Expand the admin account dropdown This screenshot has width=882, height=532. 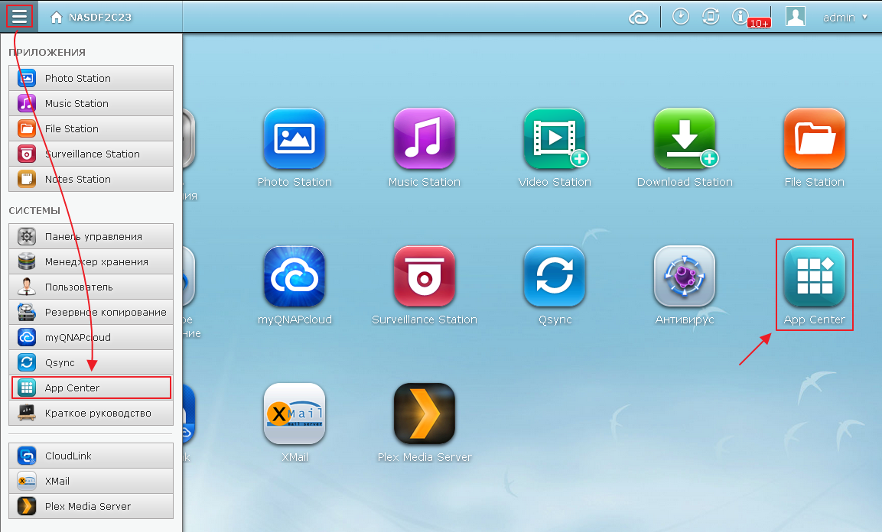pyautogui.click(x=845, y=18)
